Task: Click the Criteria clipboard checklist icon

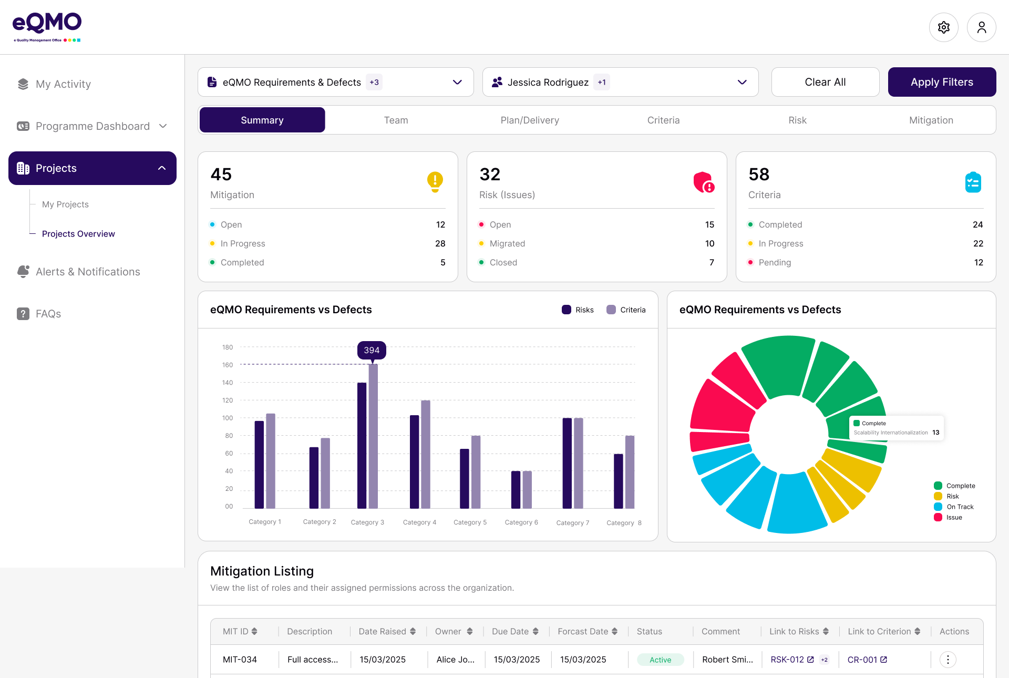Action: [973, 182]
